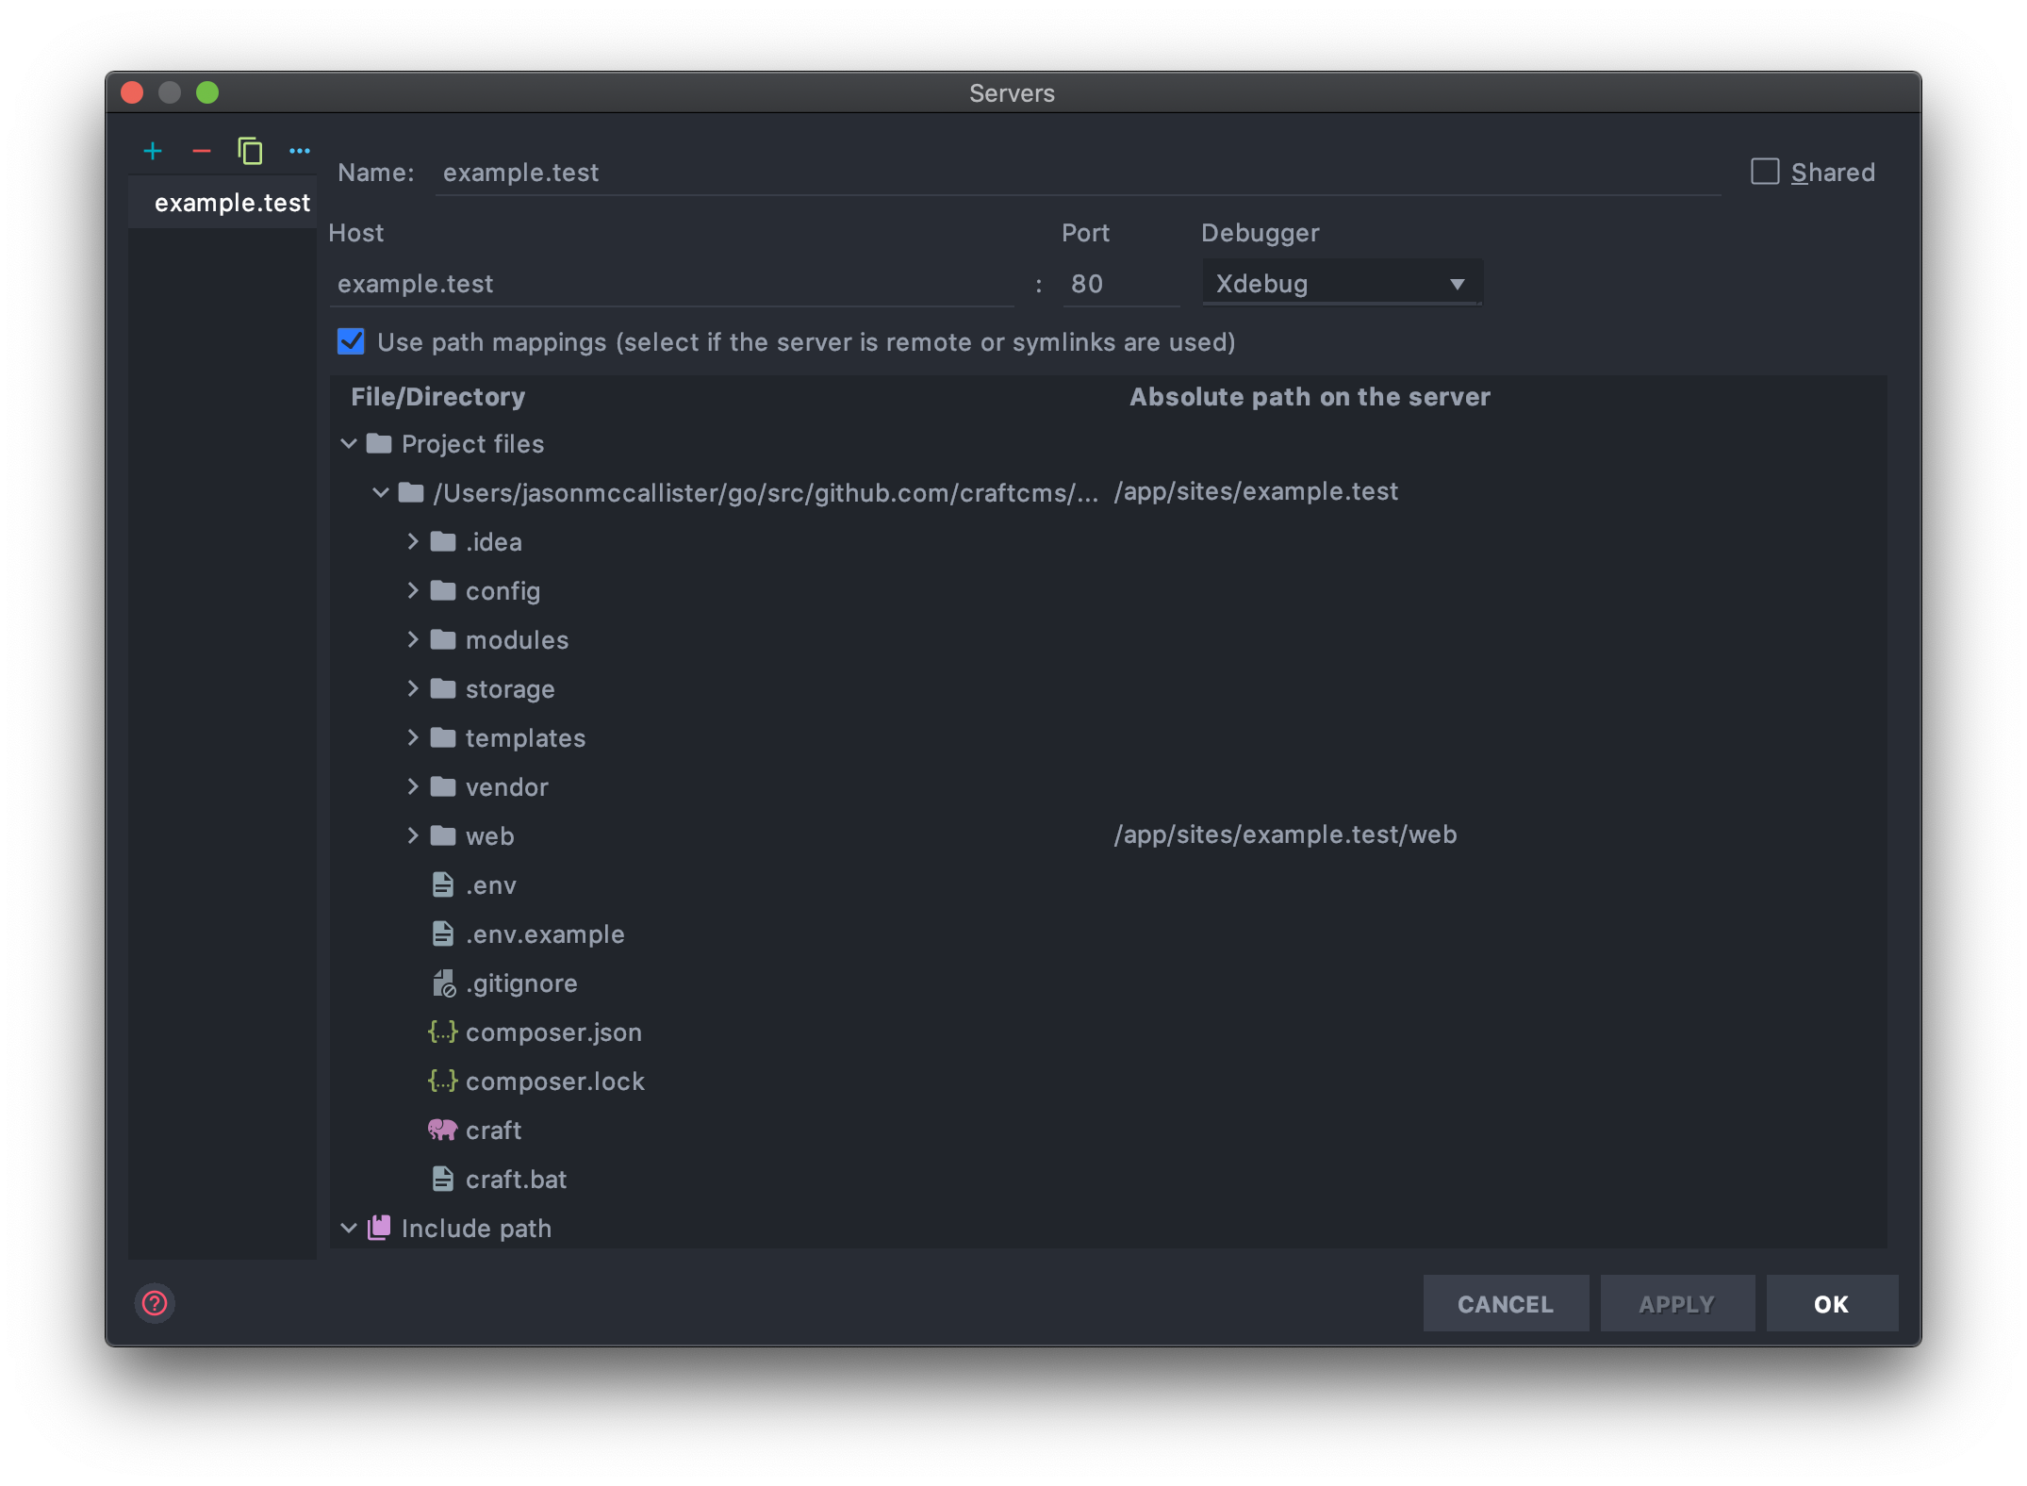Collapse the Project files tree node
This screenshot has width=2027, height=1486.
pyautogui.click(x=349, y=443)
